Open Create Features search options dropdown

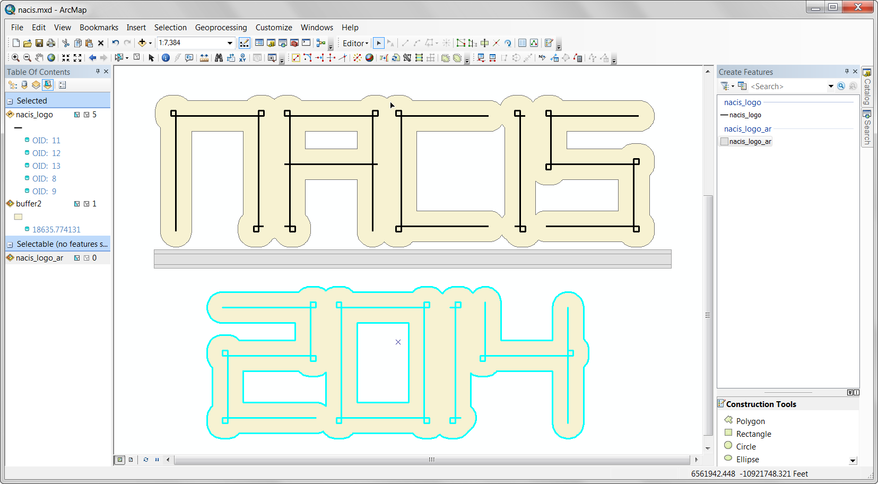[831, 87]
